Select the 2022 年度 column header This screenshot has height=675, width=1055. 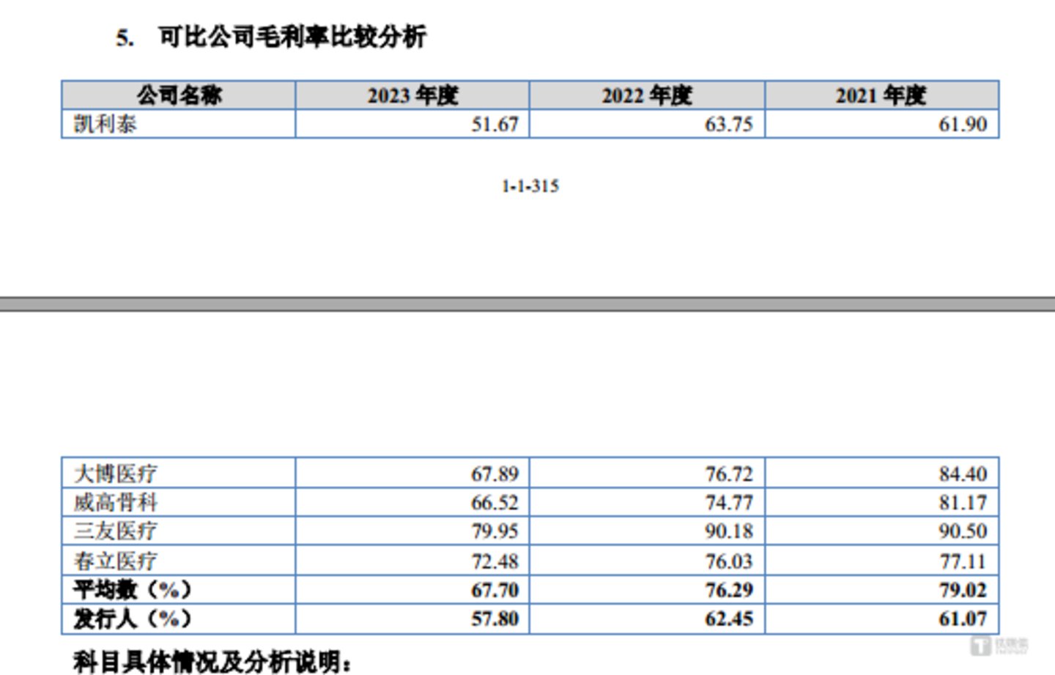pos(647,95)
